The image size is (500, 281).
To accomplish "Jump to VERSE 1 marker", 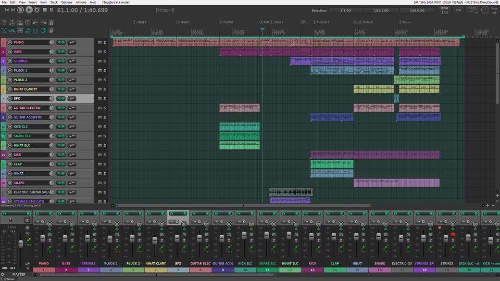I will click(140, 22).
